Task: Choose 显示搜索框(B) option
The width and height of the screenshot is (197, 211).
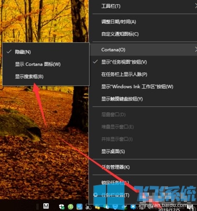Action: click(x=46, y=76)
